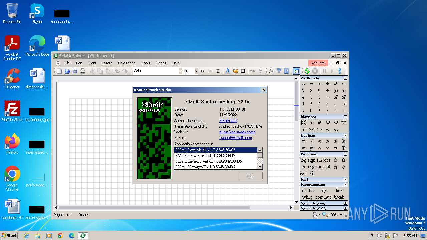Expand the Plot panel
427x240 pixels.
(345, 180)
